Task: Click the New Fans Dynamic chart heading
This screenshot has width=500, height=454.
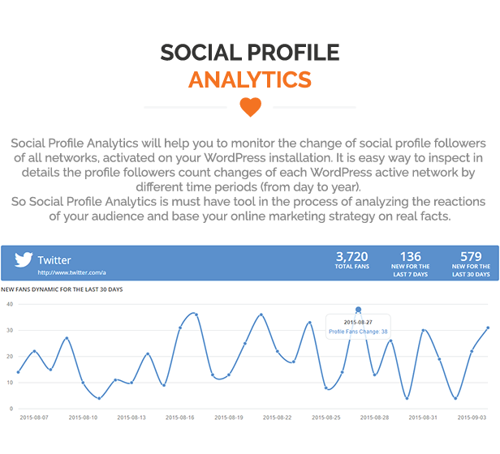Action: (x=62, y=289)
